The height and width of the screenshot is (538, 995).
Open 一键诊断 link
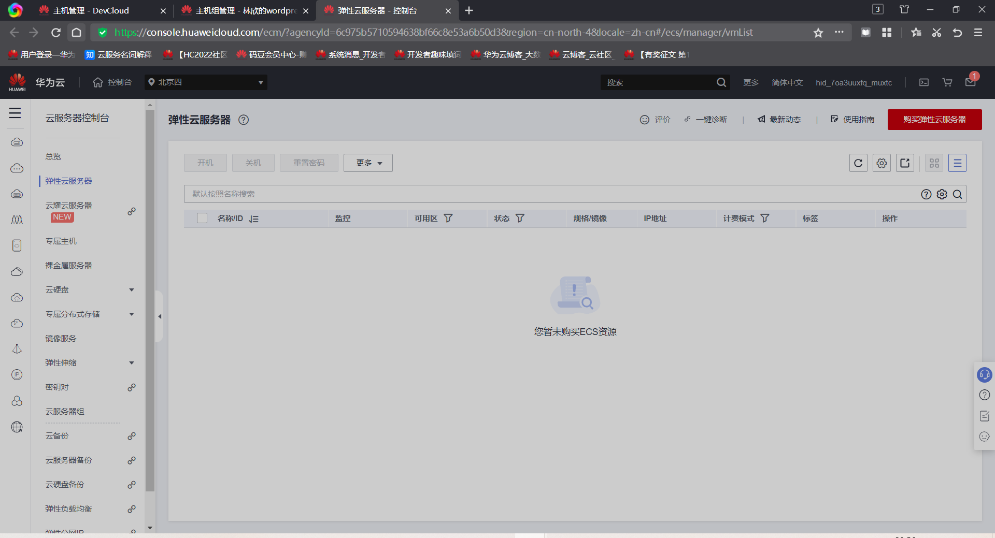[x=705, y=120]
